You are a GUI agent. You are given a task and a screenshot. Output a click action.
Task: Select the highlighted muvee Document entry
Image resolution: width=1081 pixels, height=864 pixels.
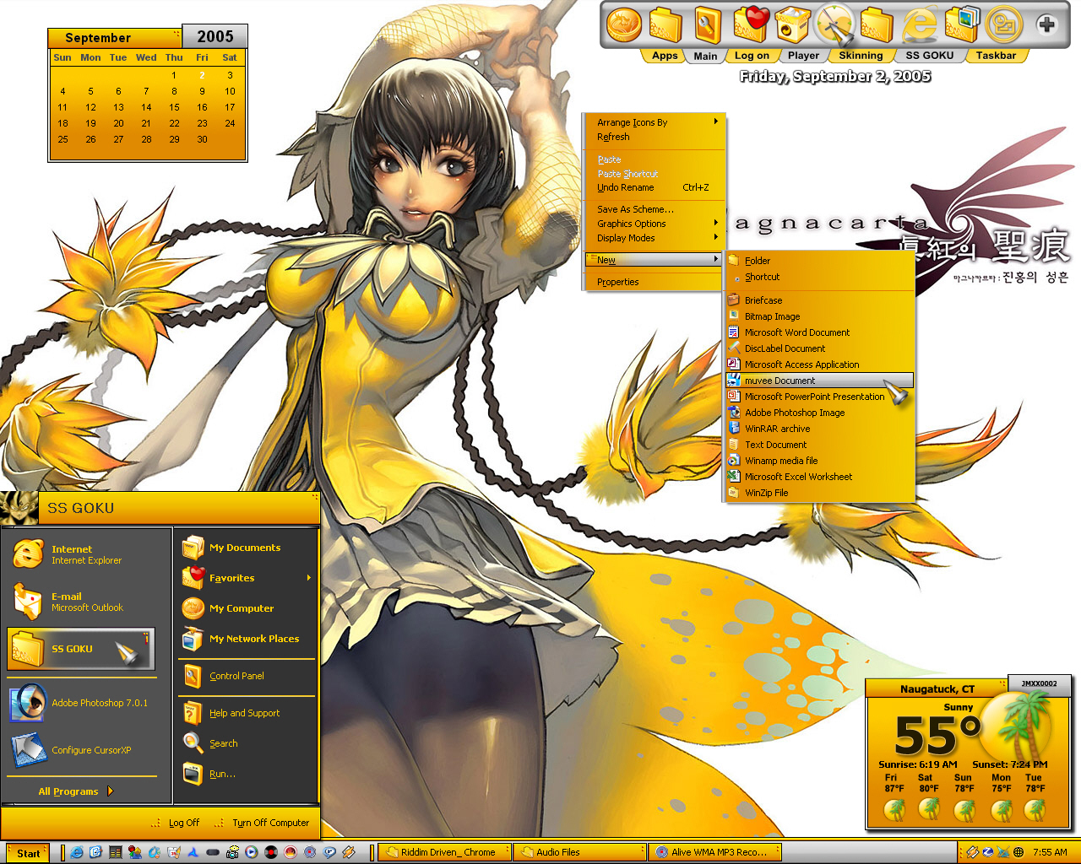click(819, 381)
